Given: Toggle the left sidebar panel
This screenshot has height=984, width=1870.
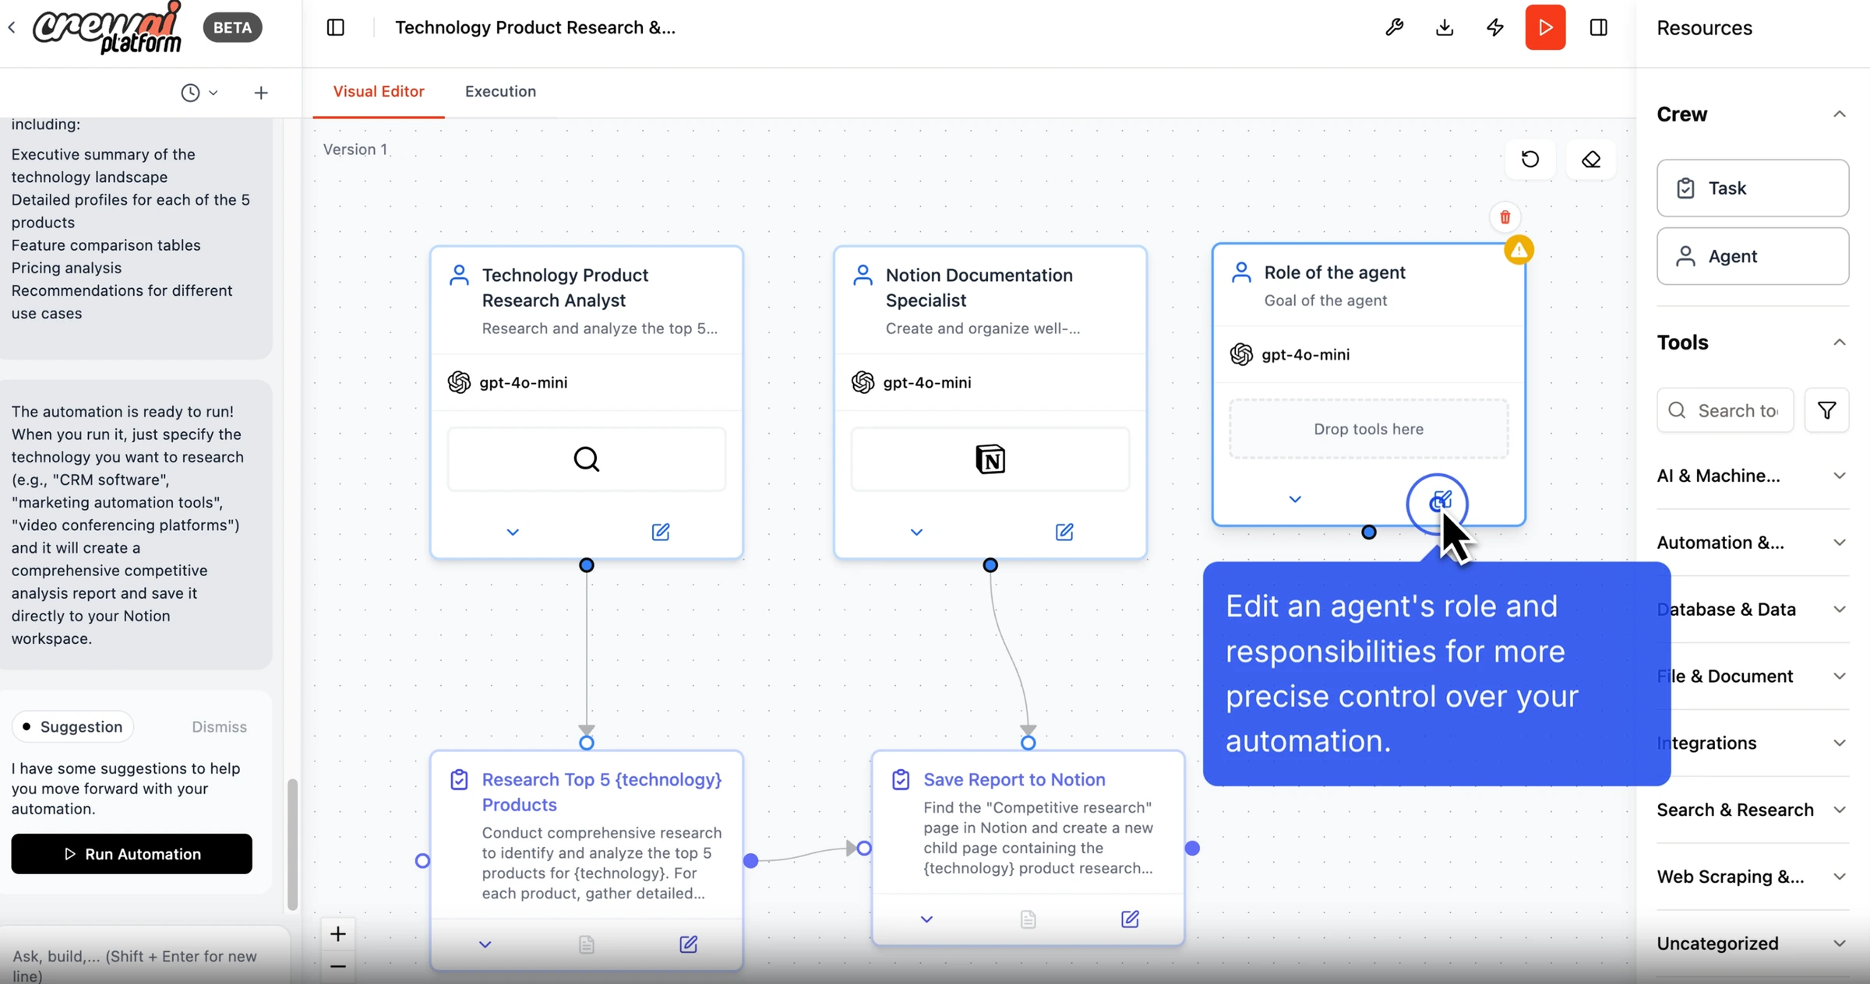Looking at the screenshot, I should coord(335,27).
